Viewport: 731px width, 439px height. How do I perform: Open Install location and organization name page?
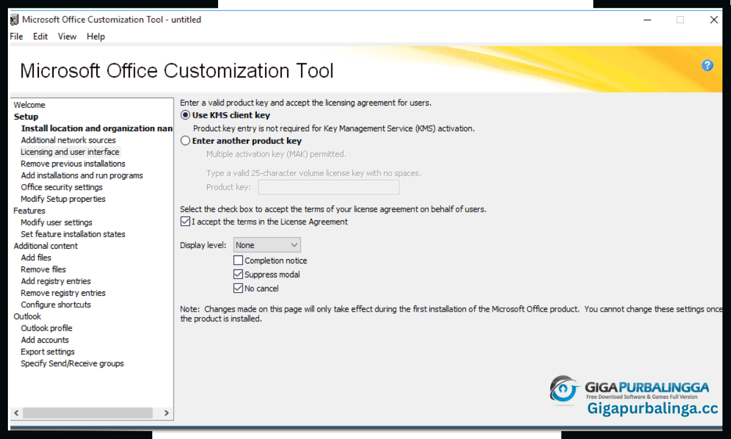97,129
